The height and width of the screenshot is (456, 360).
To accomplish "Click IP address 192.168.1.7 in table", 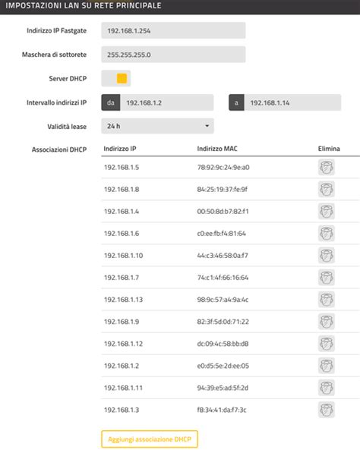I will [x=122, y=278].
